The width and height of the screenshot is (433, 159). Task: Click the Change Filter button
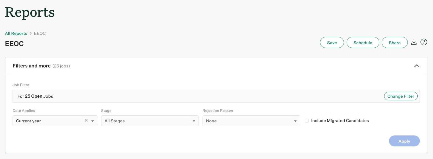point(401,96)
